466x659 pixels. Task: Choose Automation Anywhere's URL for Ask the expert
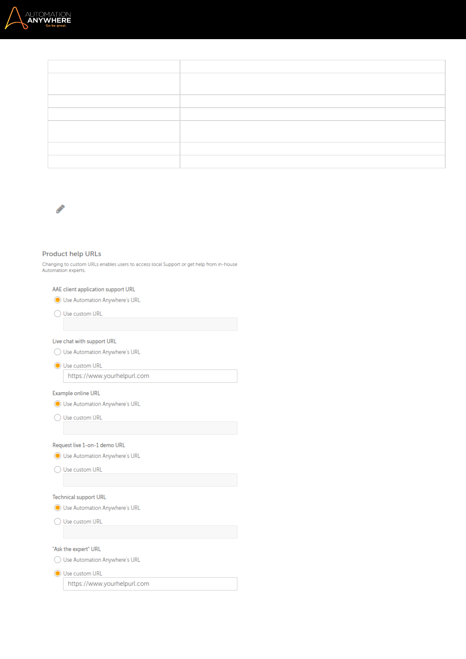point(58,560)
